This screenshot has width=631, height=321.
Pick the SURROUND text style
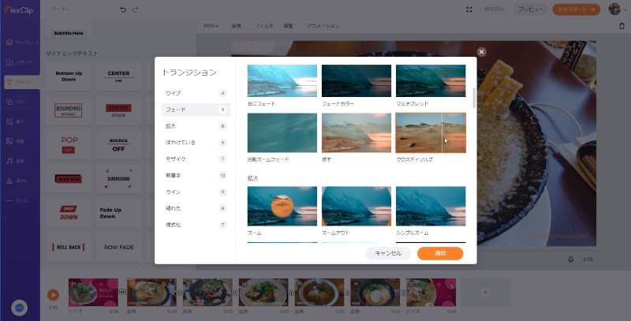(x=119, y=178)
